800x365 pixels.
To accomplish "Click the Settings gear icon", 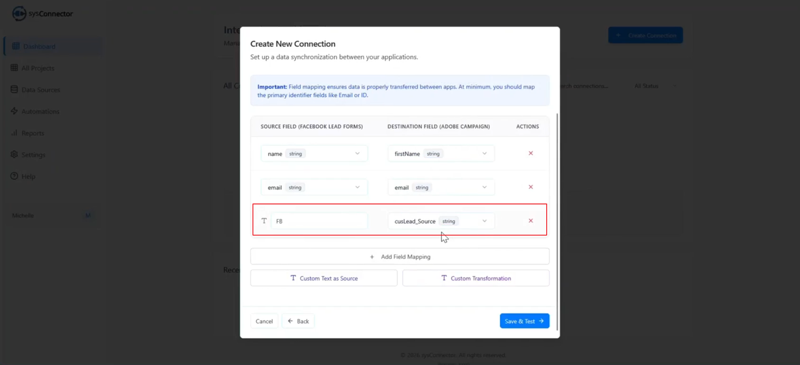I will [x=14, y=155].
